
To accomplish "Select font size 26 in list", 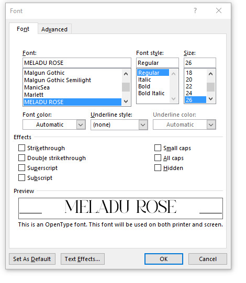I will point(195,100).
